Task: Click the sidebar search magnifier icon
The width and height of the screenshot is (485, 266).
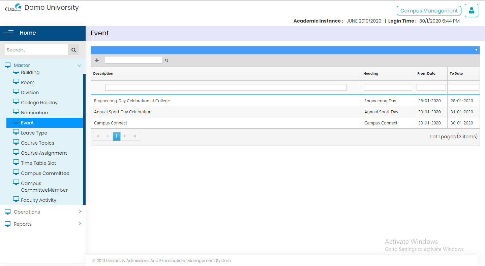Action: coord(73,50)
